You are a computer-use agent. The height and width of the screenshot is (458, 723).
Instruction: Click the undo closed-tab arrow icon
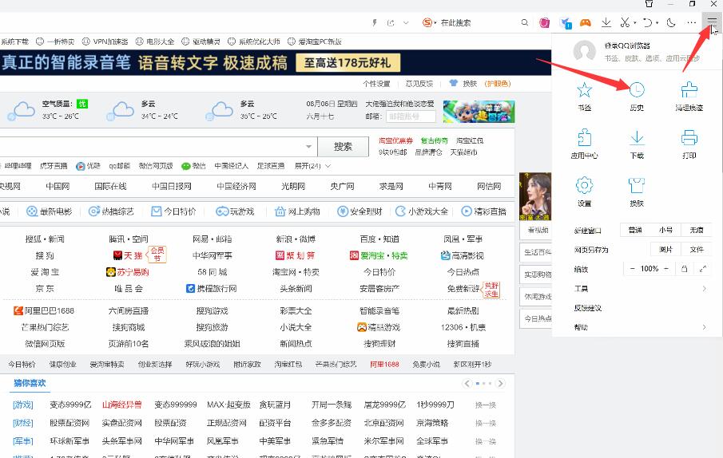(x=648, y=22)
